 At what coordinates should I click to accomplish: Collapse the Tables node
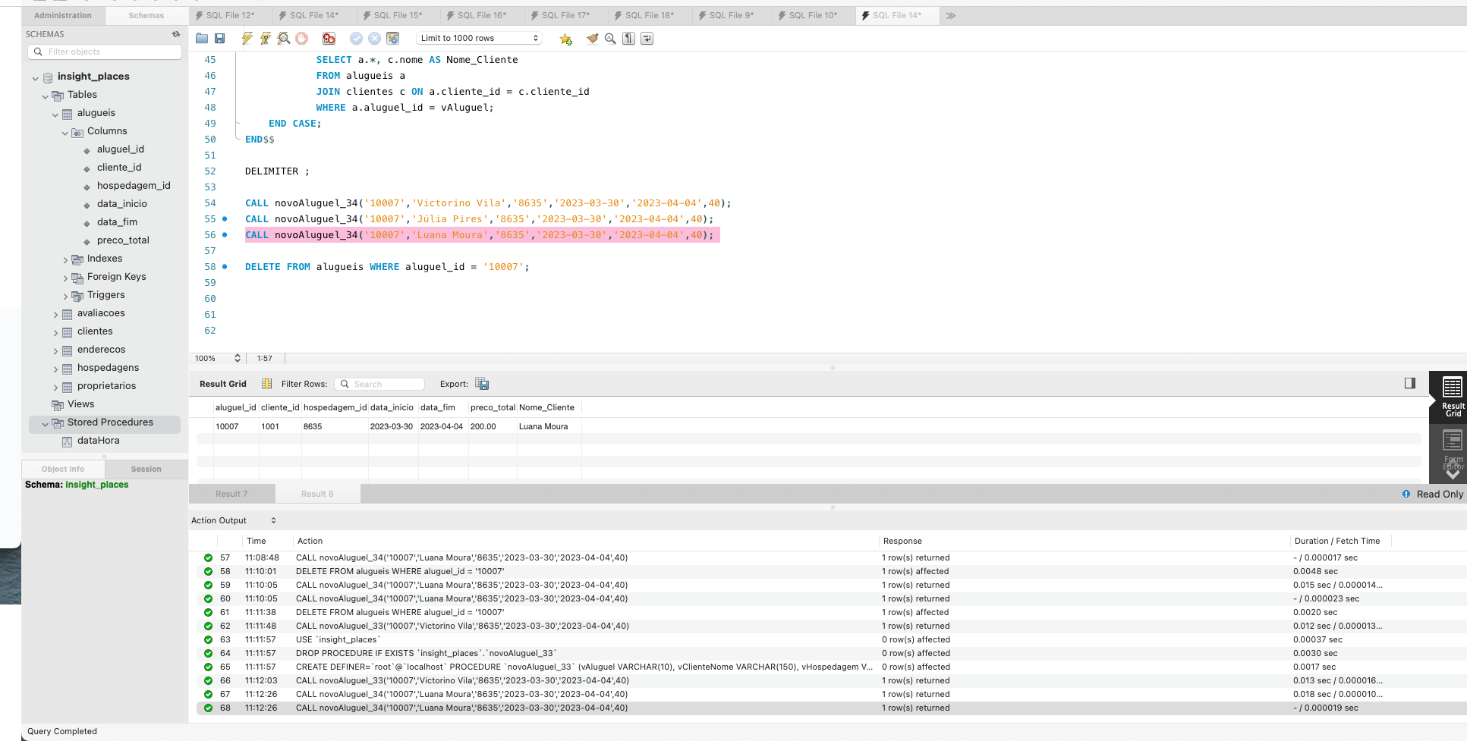[45, 96]
